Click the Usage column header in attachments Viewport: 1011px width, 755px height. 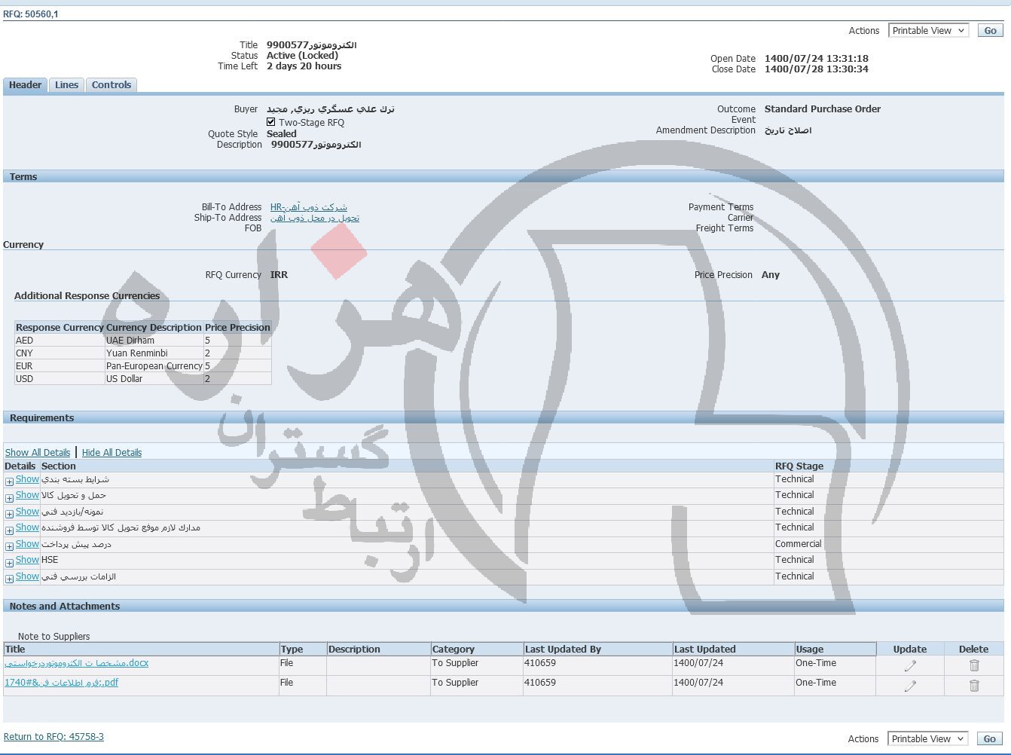(835, 649)
